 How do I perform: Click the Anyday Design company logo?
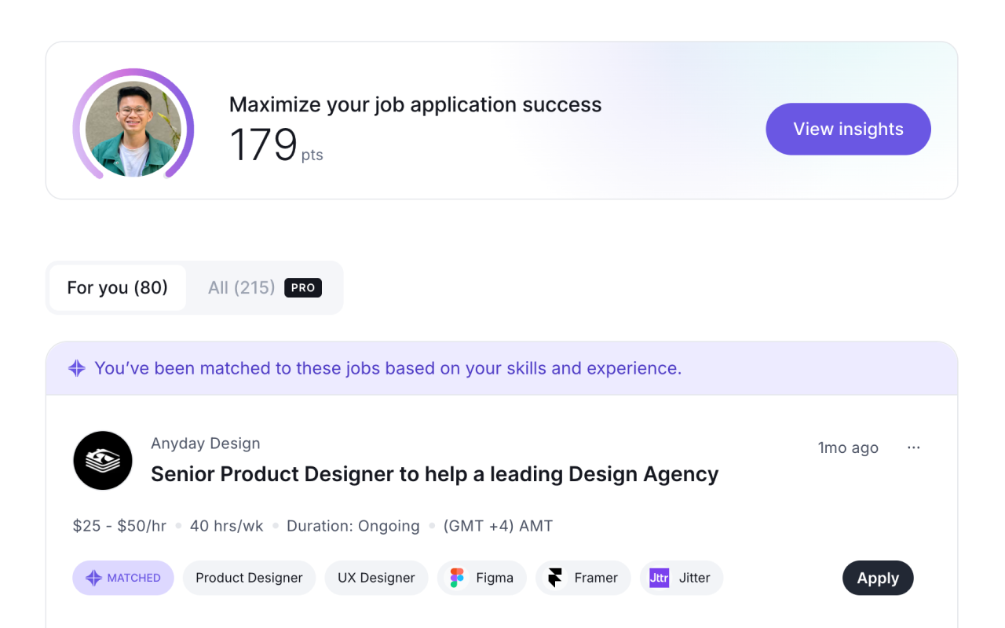pyautogui.click(x=103, y=461)
